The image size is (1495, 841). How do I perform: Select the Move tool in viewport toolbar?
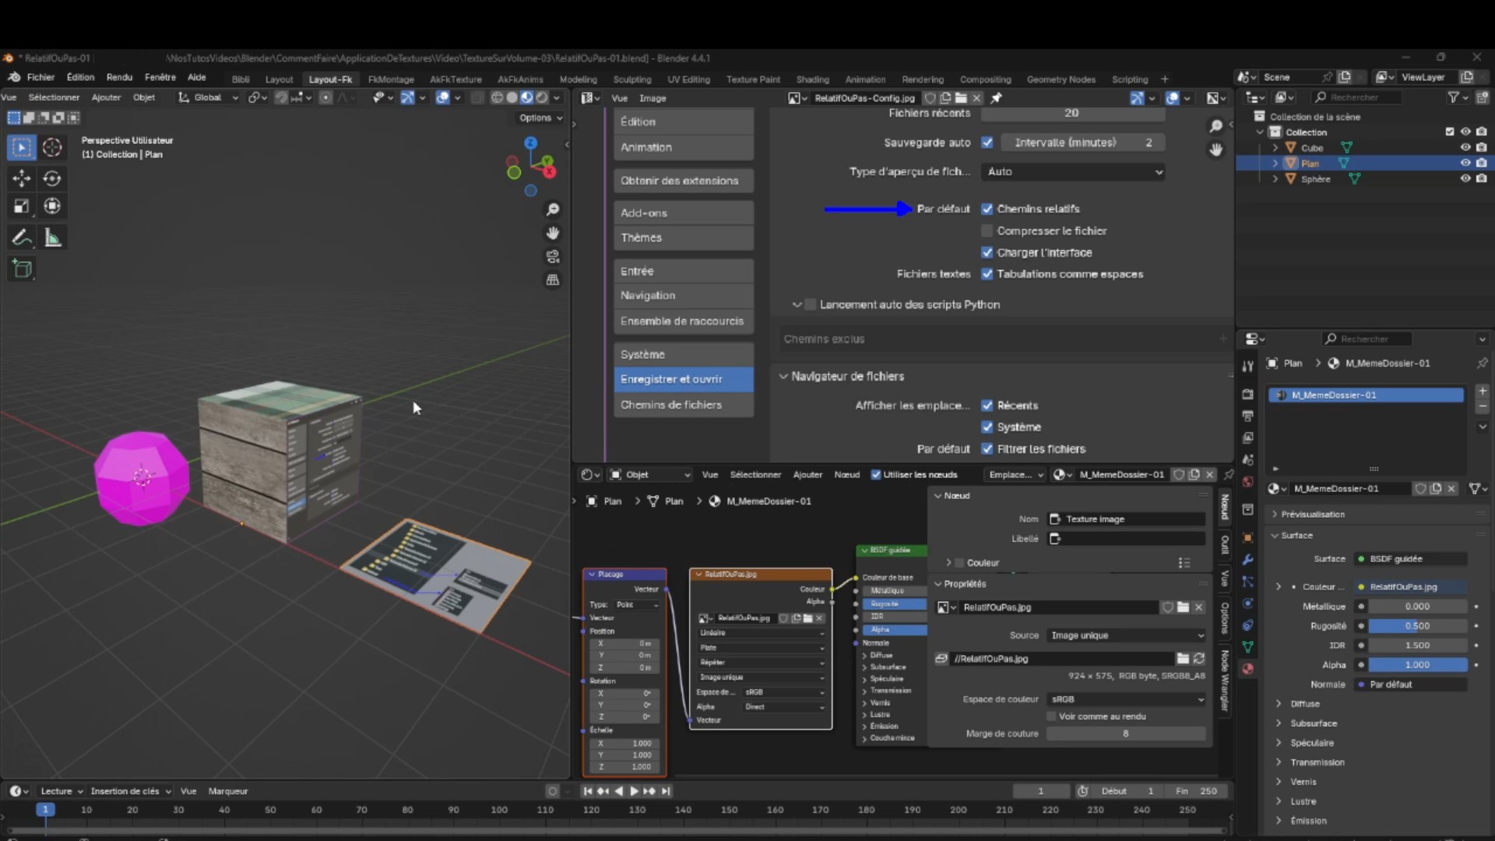coord(21,178)
